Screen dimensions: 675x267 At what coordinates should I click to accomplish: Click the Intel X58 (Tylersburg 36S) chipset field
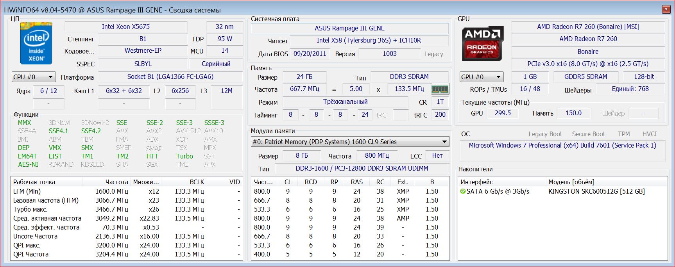[369, 40]
